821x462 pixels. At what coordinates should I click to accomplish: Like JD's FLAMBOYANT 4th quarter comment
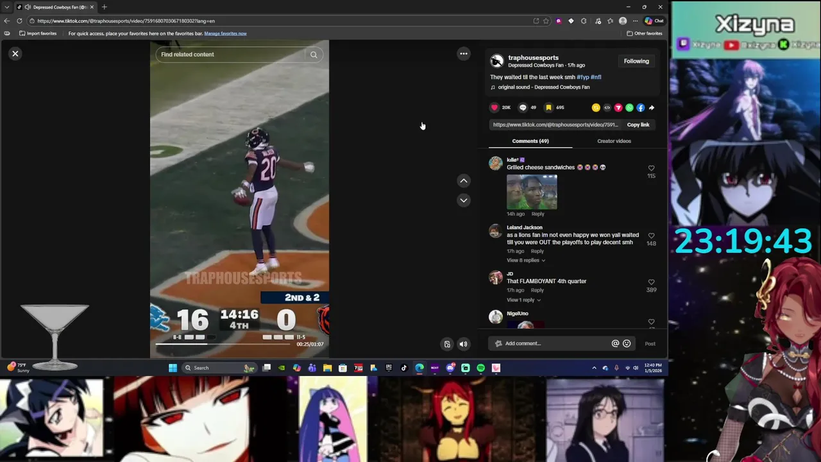tap(651, 282)
